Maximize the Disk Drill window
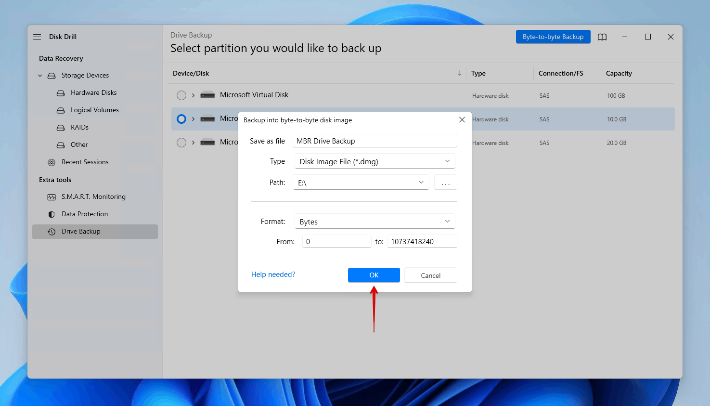Image resolution: width=710 pixels, height=406 pixels. [x=647, y=37]
